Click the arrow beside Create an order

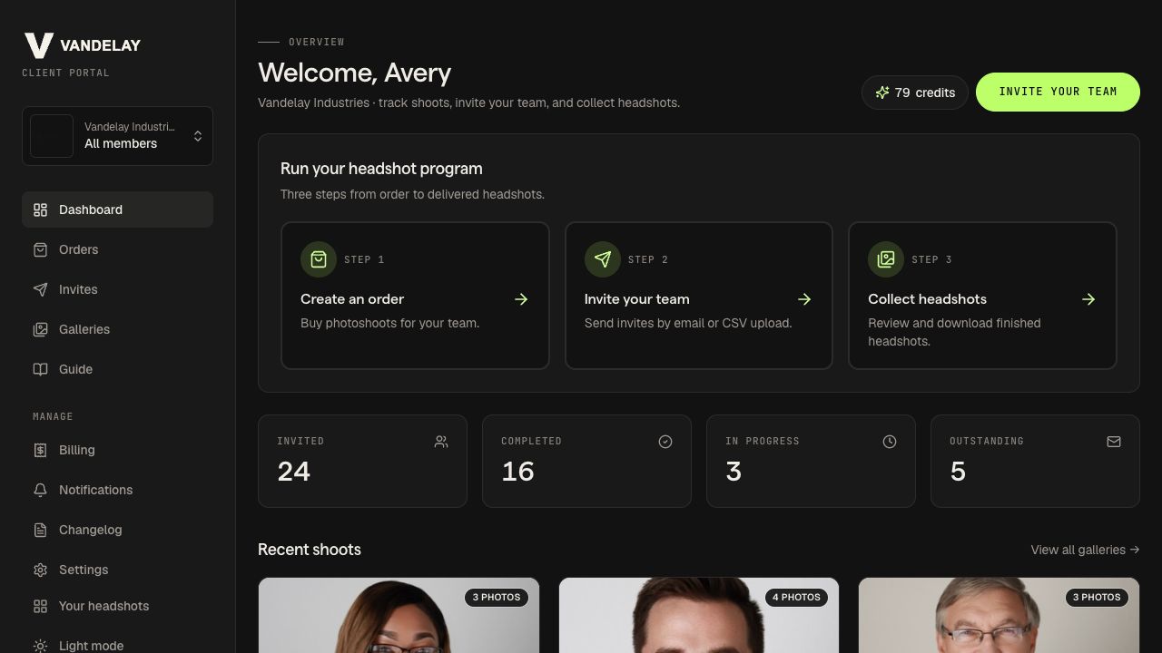pos(521,299)
